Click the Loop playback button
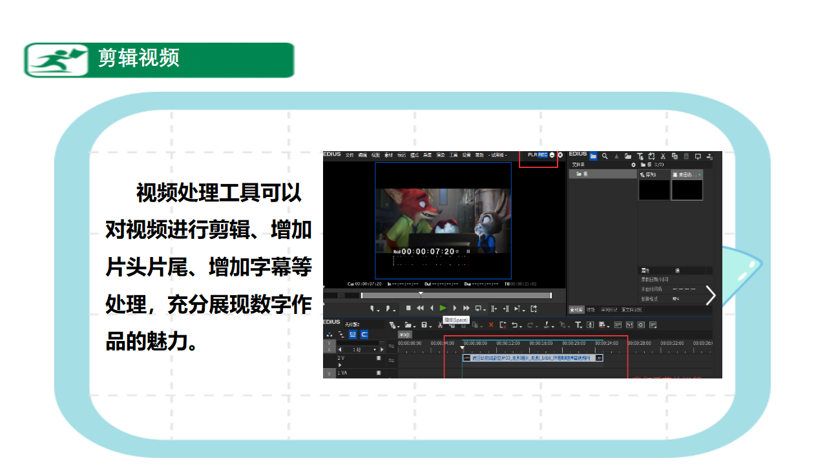The image size is (827, 465). (x=479, y=309)
